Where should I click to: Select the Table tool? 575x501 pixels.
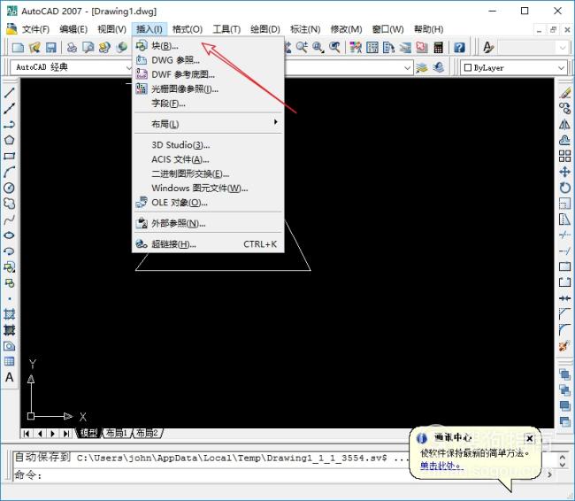(9, 361)
